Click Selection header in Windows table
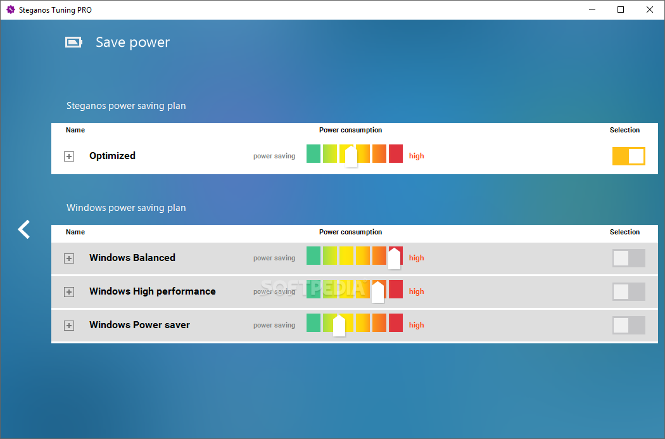 624,232
